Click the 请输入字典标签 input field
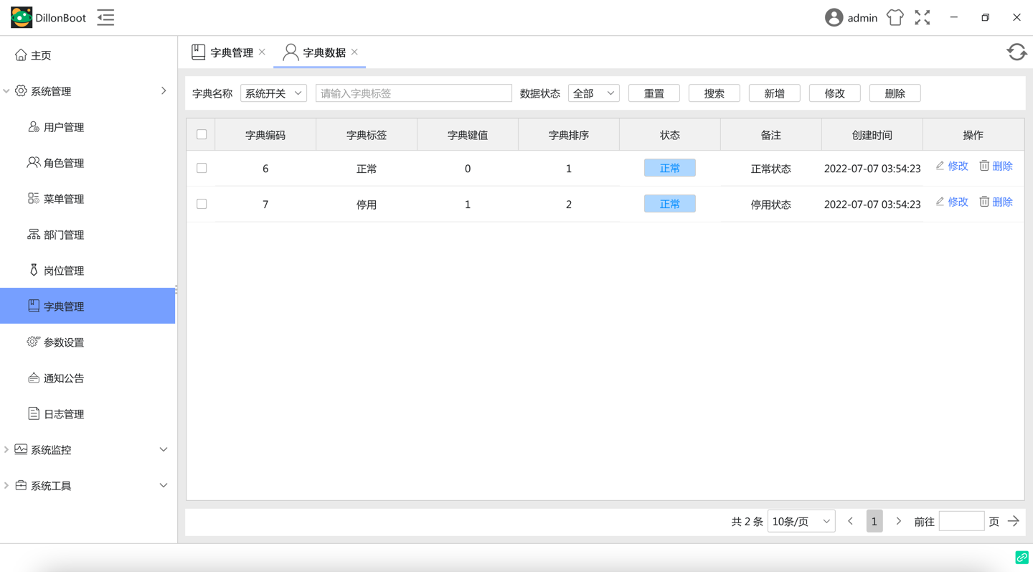This screenshot has width=1033, height=572. 414,93
